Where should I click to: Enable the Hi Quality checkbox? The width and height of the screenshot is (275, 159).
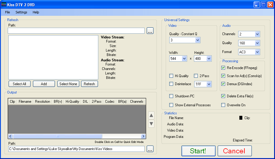(171, 76)
